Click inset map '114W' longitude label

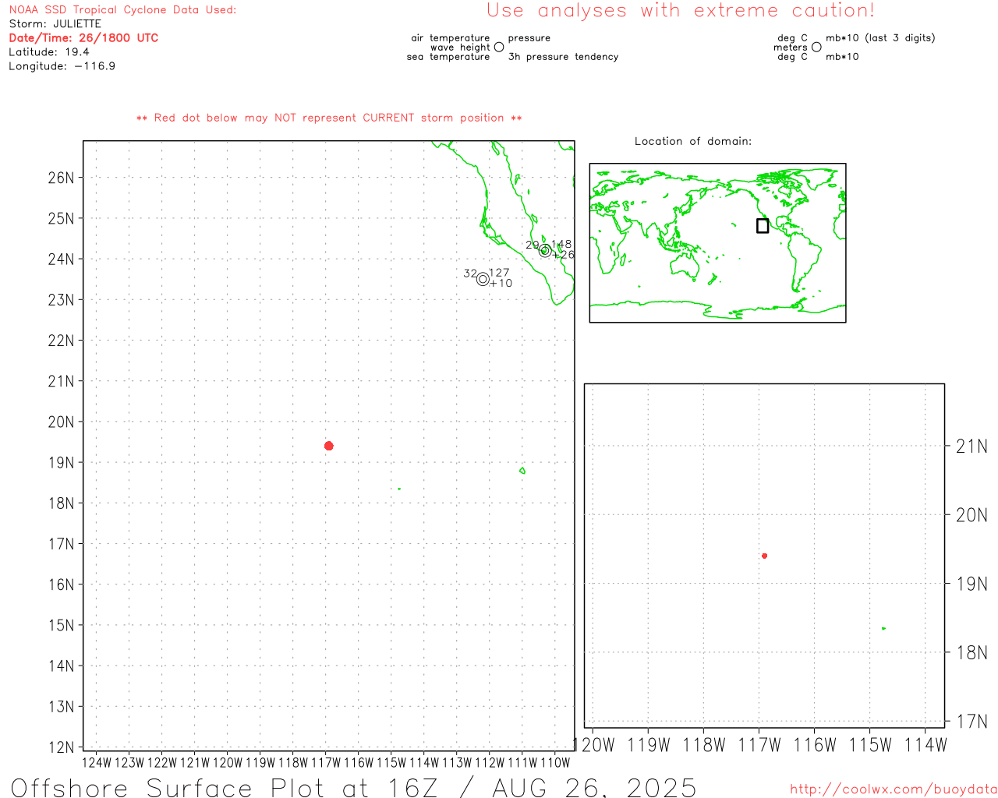click(x=925, y=745)
